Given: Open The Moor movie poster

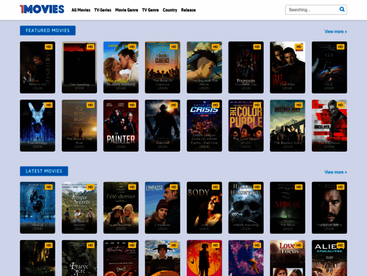Looking at the screenshot, I should 288,208.
